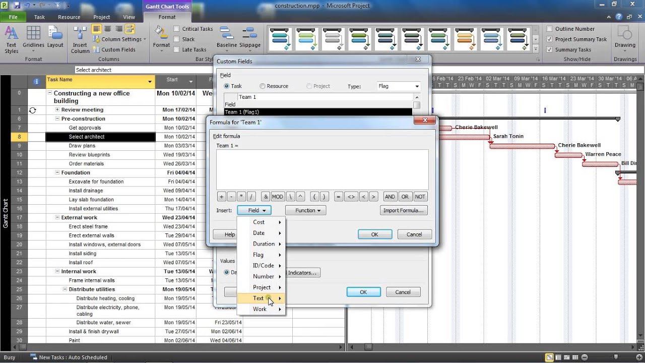Click the info indicator column header
Image resolution: width=645 pixels, height=363 pixels.
click(36, 81)
